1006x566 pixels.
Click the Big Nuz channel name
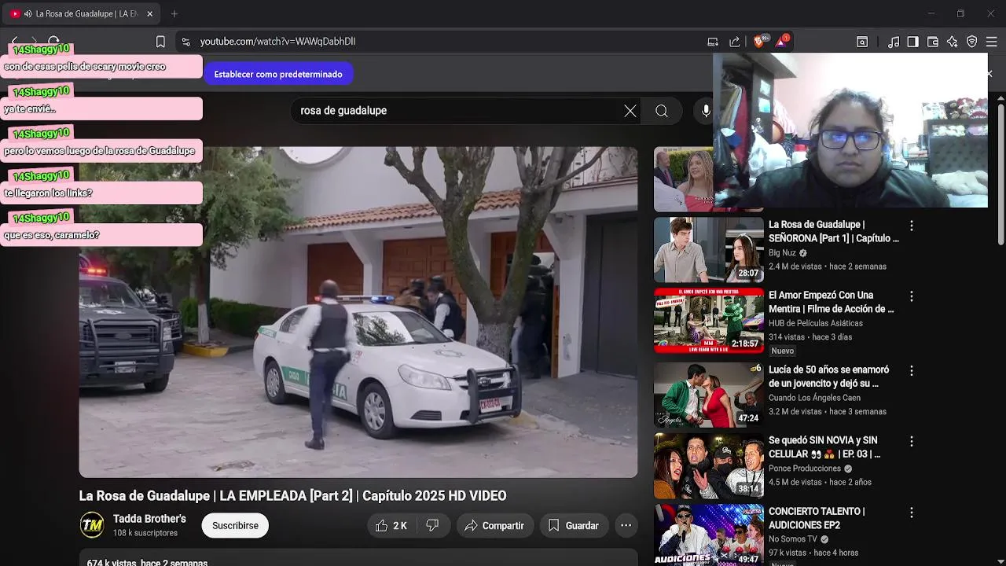tap(782, 253)
